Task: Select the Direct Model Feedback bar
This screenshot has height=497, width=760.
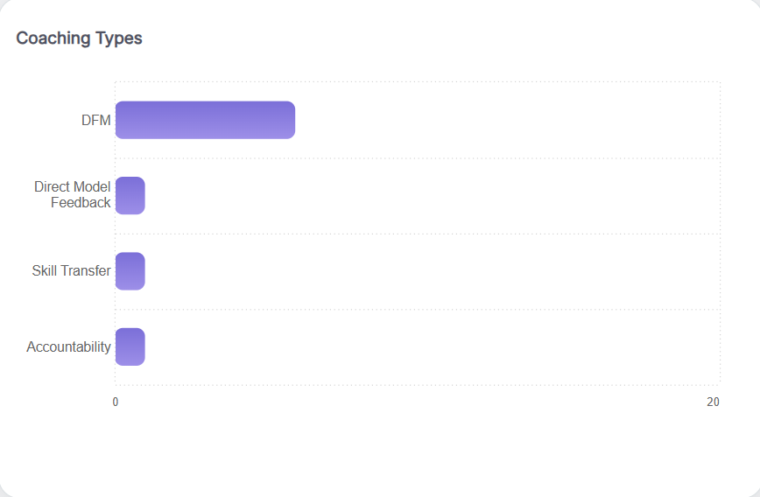Action: point(130,195)
